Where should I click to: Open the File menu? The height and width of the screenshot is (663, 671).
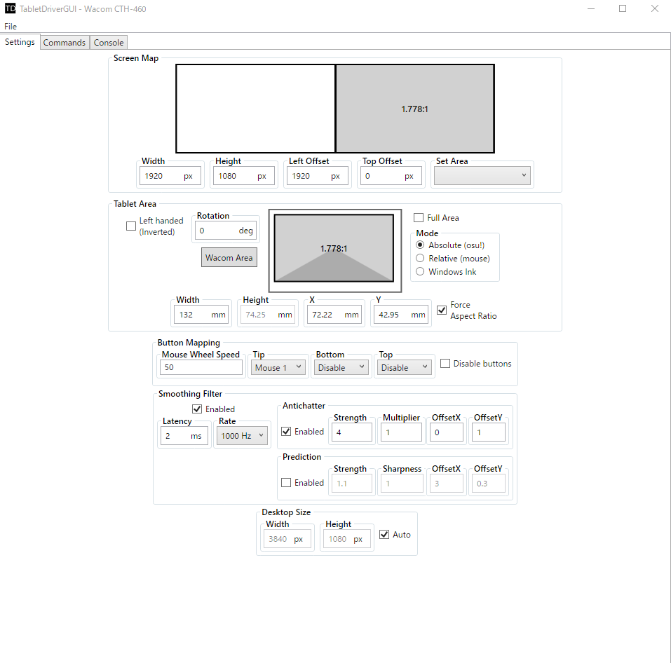click(11, 27)
